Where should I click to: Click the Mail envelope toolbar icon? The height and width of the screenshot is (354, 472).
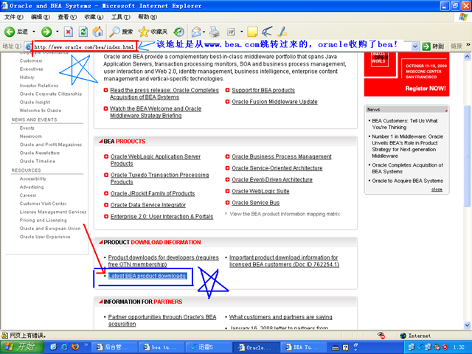pyautogui.click(x=196, y=32)
